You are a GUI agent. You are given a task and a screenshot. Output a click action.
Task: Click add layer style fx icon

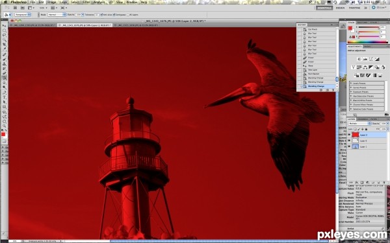(x=356, y=183)
